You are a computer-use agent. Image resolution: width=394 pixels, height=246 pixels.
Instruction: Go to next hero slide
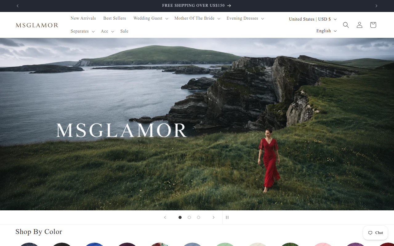214,217
